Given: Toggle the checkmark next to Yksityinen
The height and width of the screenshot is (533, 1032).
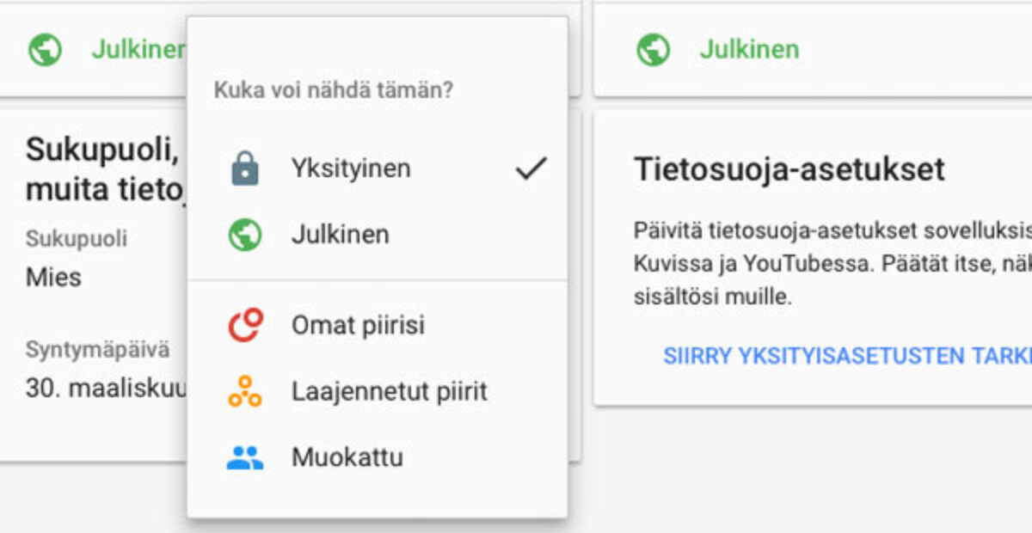Looking at the screenshot, I should point(531,168).
